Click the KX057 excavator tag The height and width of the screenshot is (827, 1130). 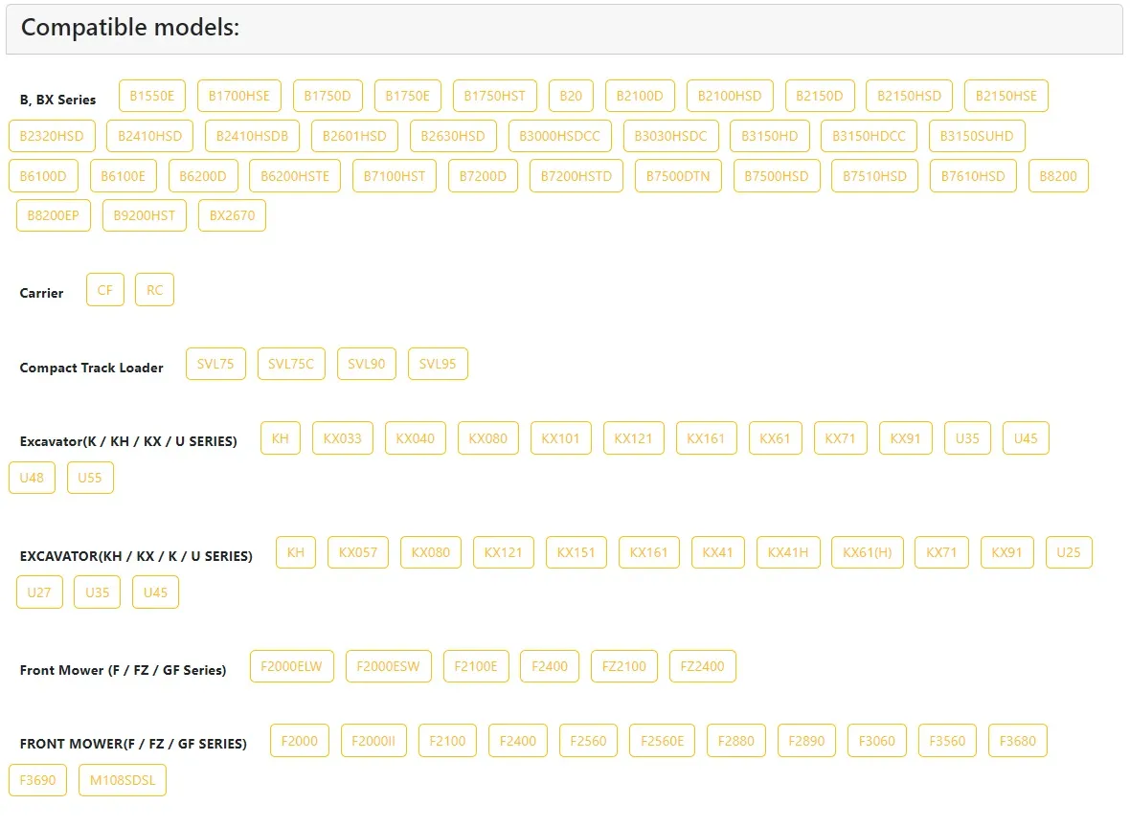coord(358,552)
